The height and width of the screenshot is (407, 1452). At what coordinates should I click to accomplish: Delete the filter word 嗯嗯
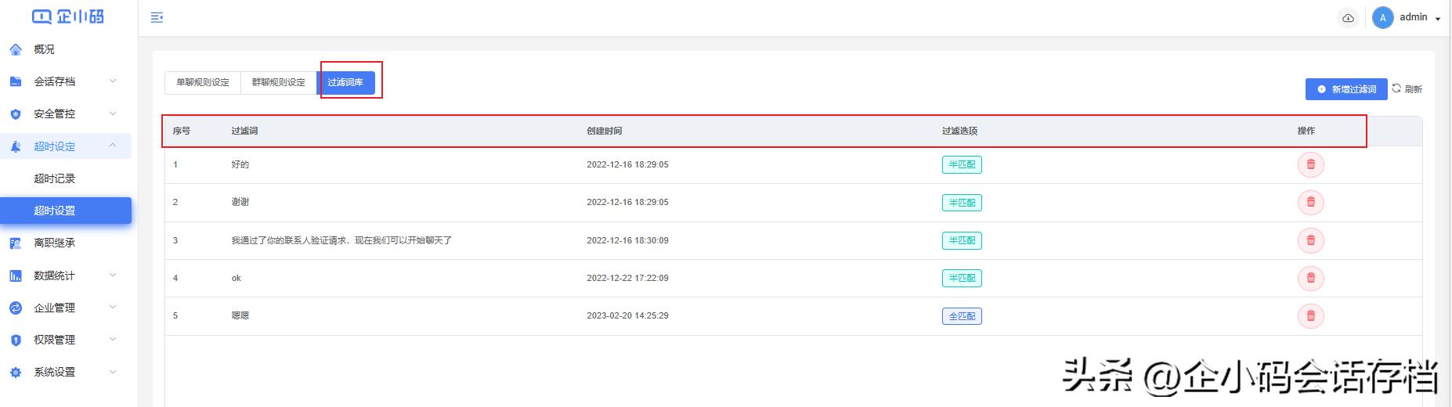point(1310,316)
